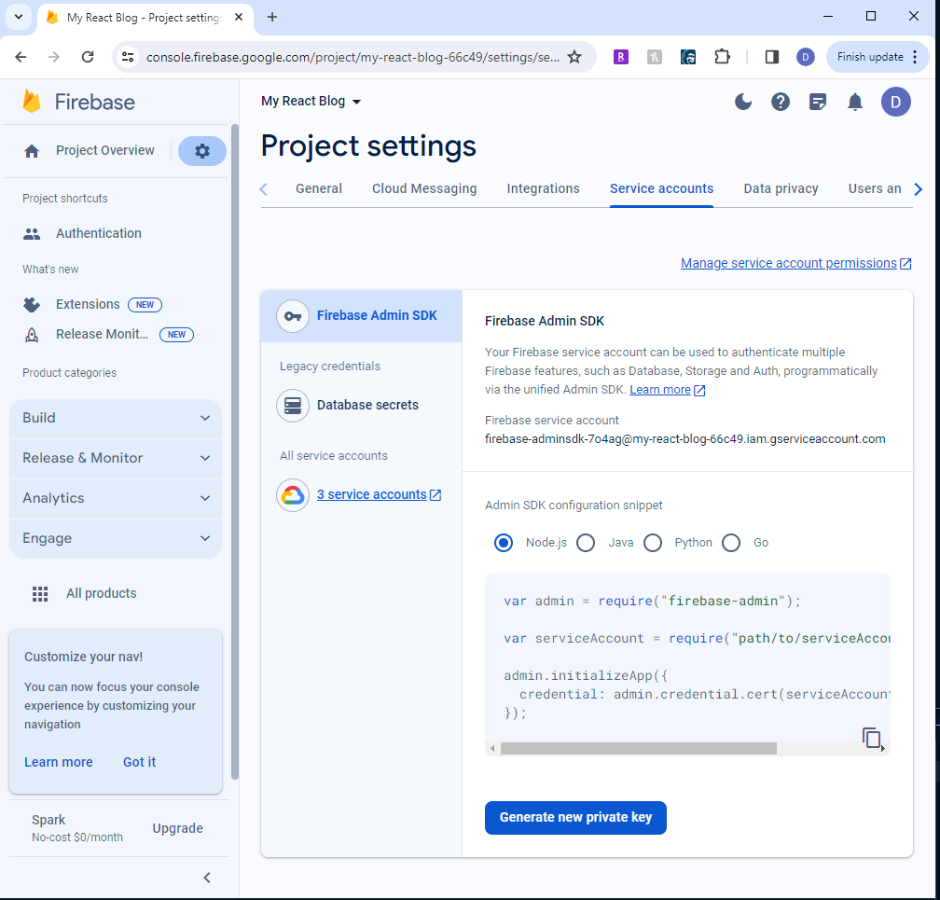Click the Database secrets icon
This screenshot has height=900, width=940.
click(293, 406)
